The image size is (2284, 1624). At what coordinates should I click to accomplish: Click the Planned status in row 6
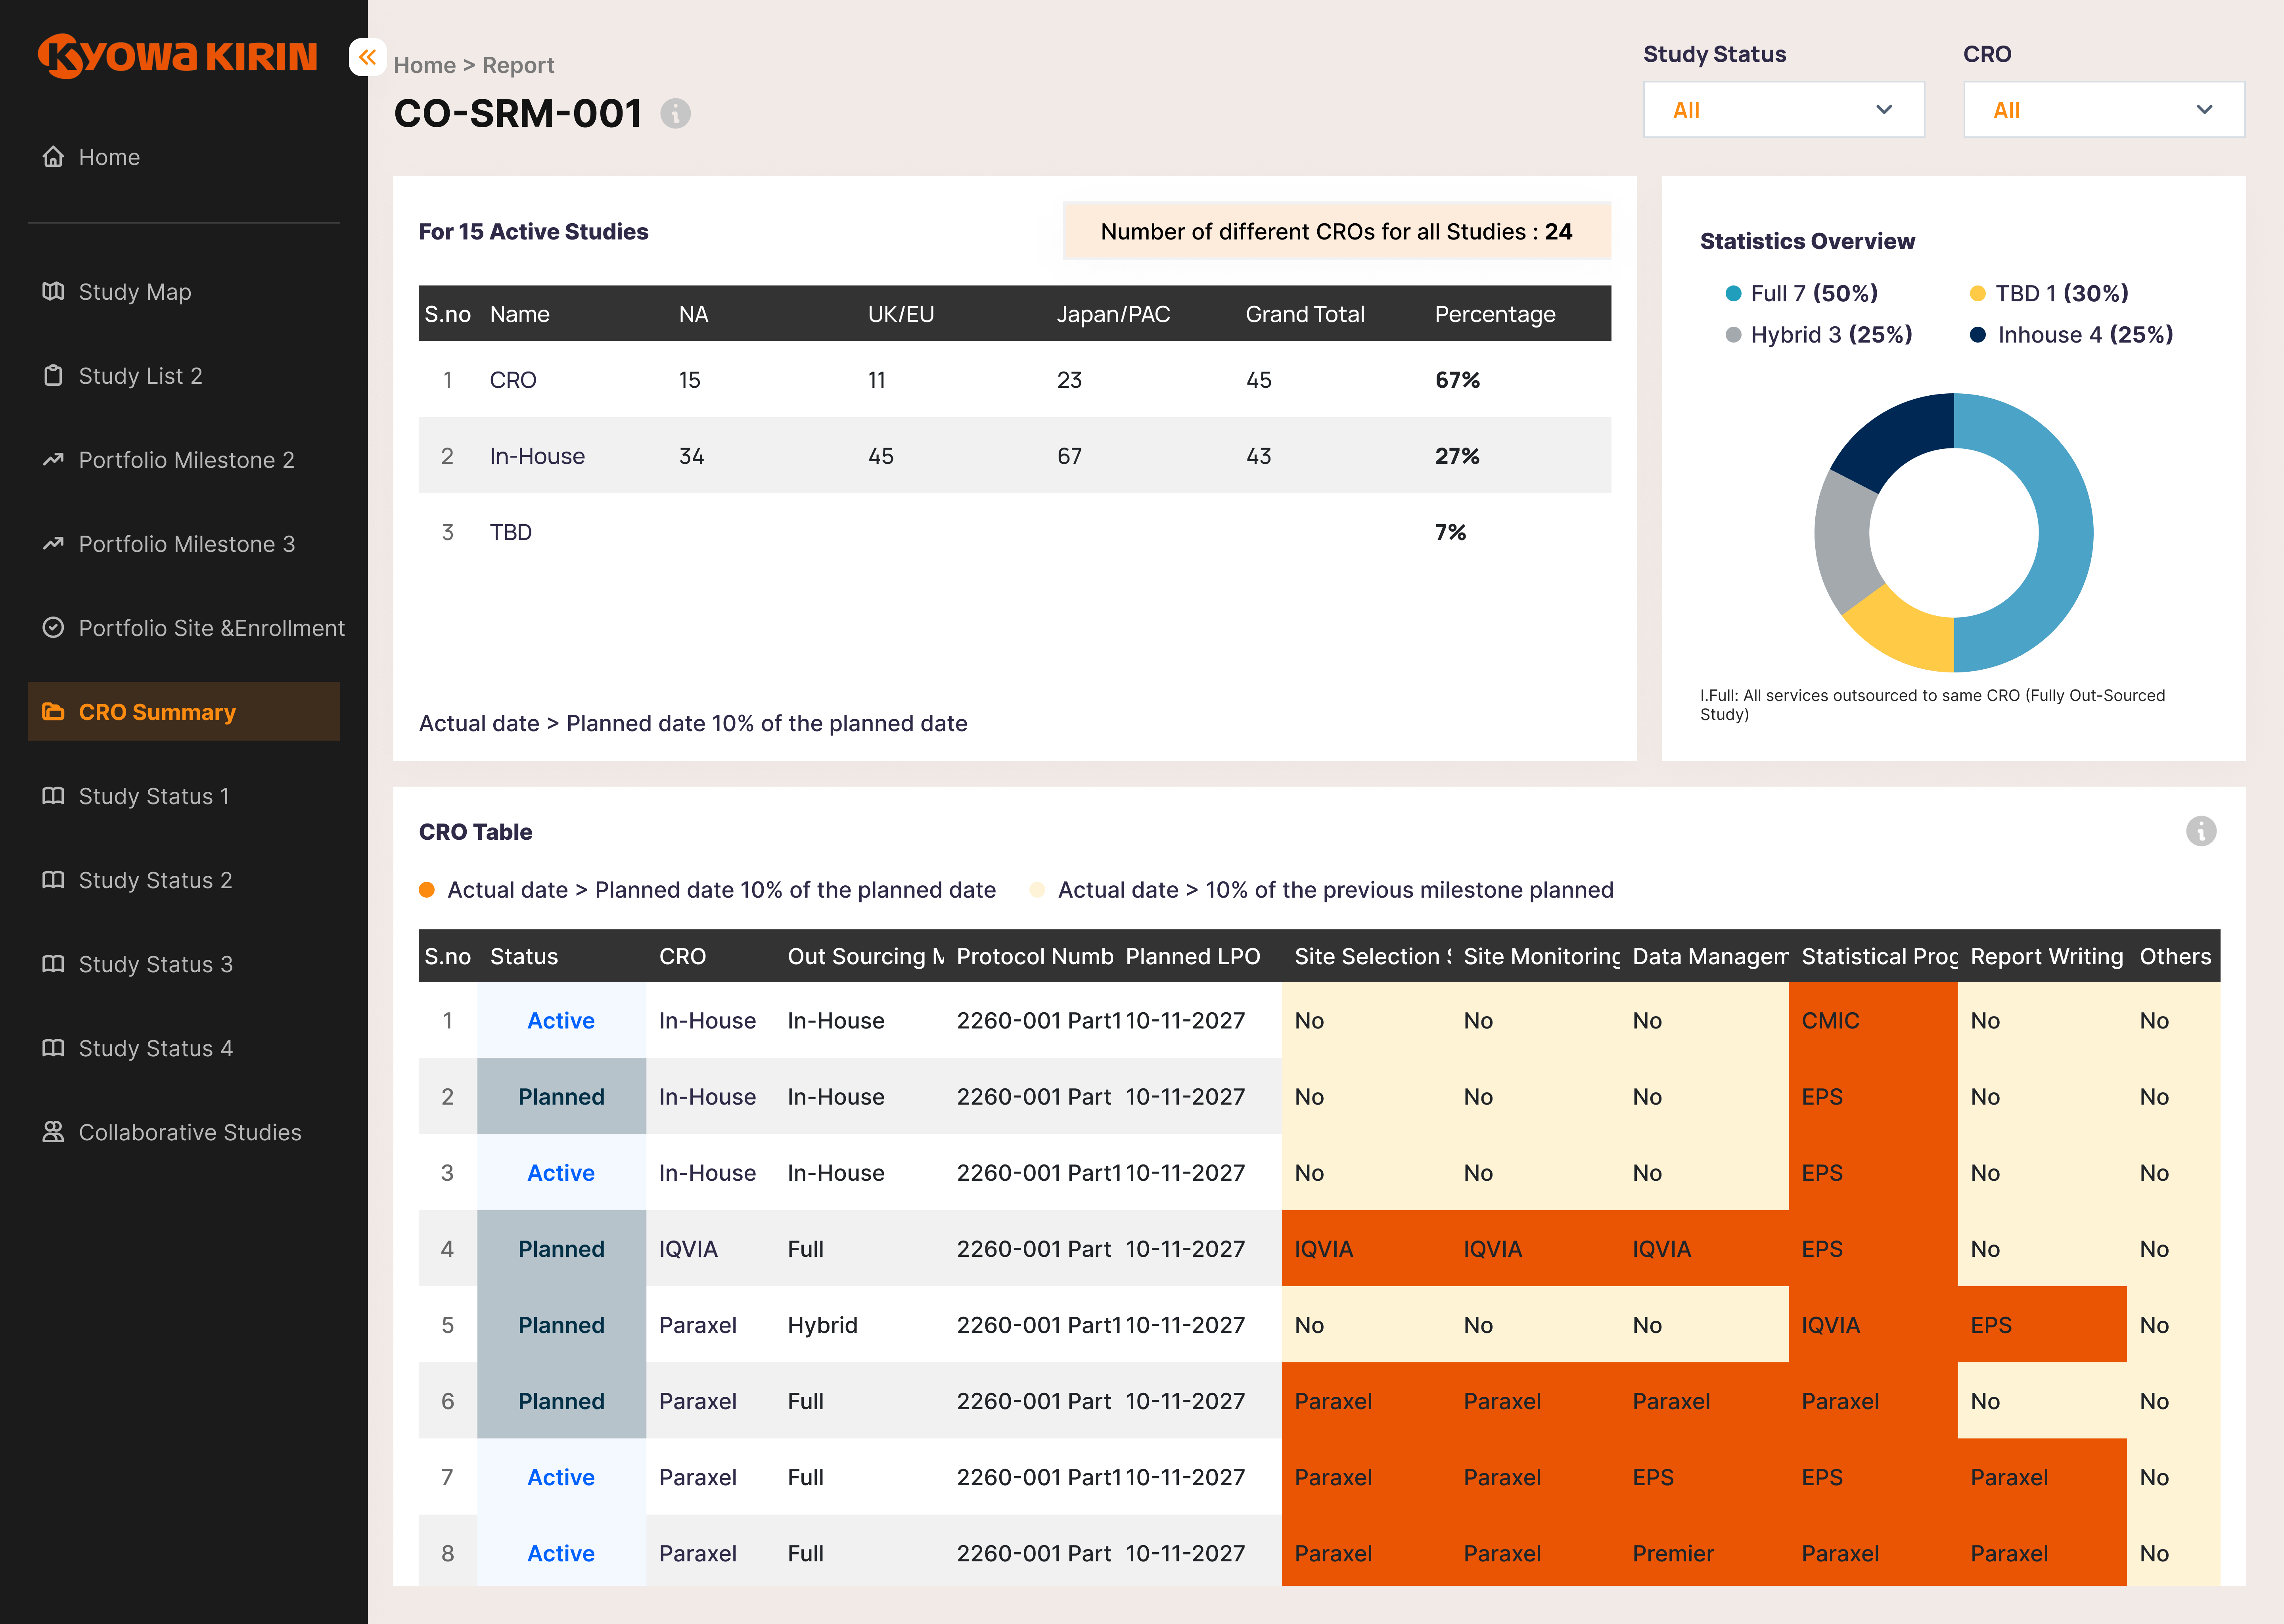click(x=561, y=1401)
